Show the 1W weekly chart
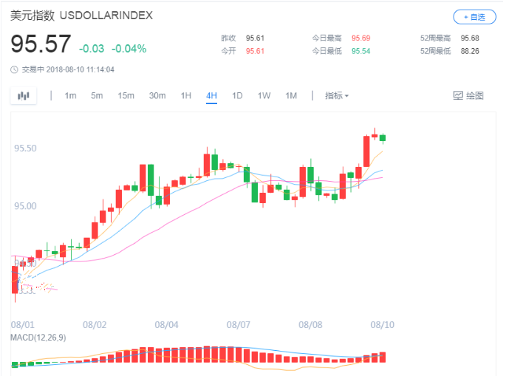The width and height of the screenshot is (523, 376). point(264,96)
